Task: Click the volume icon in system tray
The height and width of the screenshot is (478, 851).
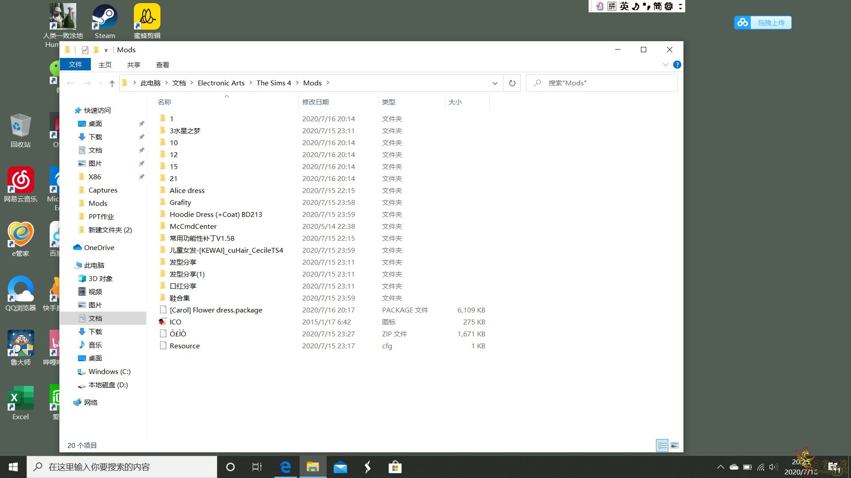Action: (774, 467)
